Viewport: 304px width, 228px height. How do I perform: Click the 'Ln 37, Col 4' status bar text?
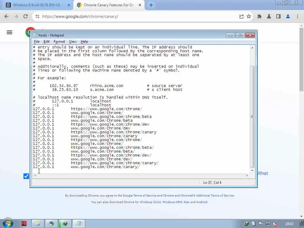[x=212, y=183]
